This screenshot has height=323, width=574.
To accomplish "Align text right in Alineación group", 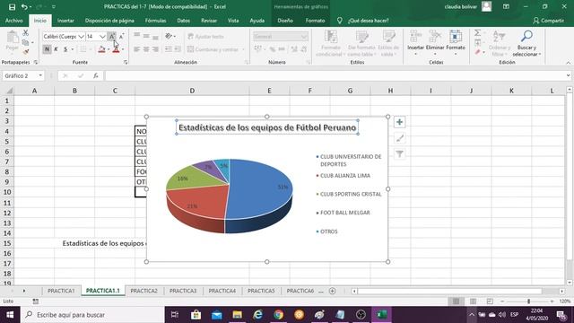I will pyautogui.click(x=155, y=49).
